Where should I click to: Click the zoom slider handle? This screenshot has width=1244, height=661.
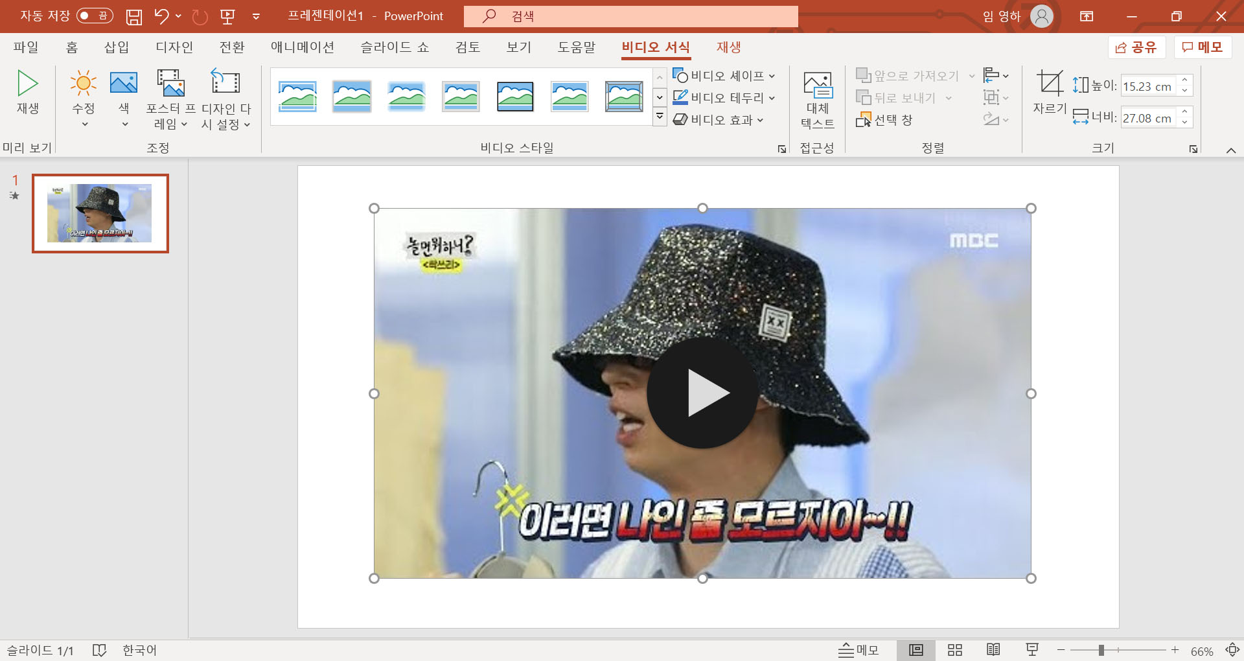pos(1101,650)
